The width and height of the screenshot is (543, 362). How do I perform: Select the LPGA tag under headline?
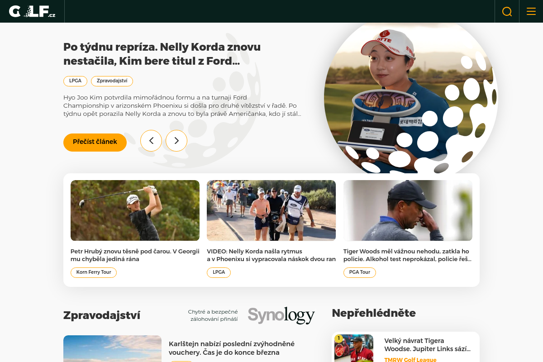click(x=75, y=81)
